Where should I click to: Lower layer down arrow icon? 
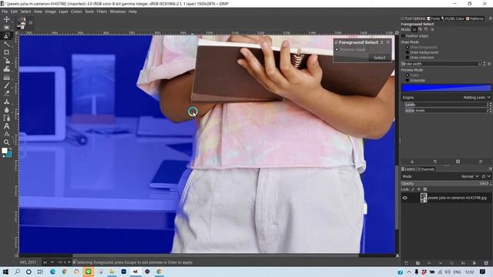[x=441, y=263]
